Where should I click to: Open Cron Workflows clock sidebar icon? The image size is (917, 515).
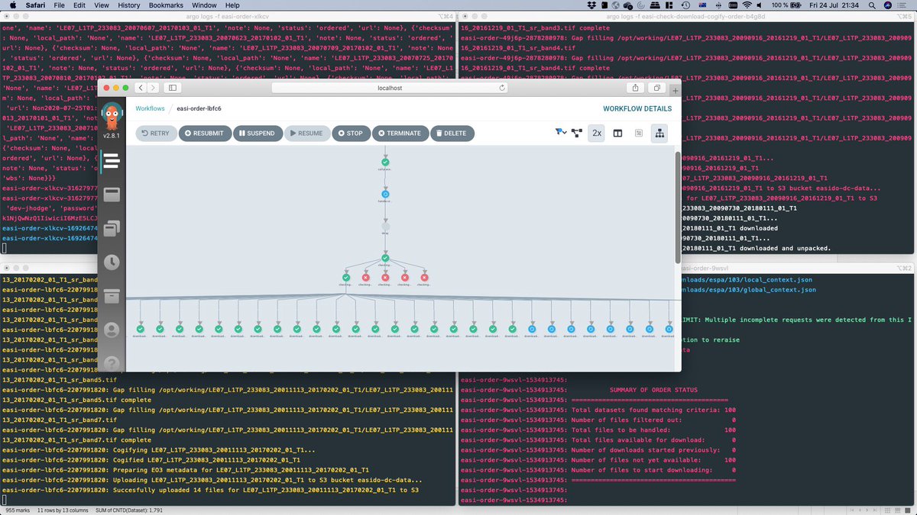pyautogui.click(x=112, y=262)
